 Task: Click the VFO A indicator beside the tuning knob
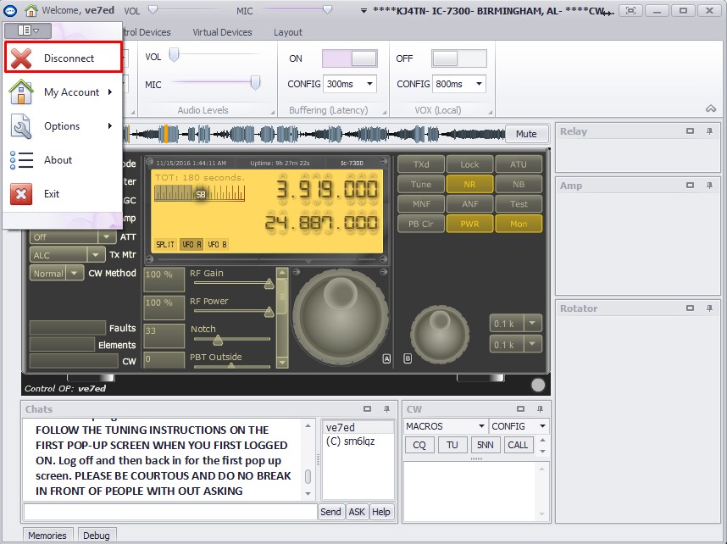(386, 358)
